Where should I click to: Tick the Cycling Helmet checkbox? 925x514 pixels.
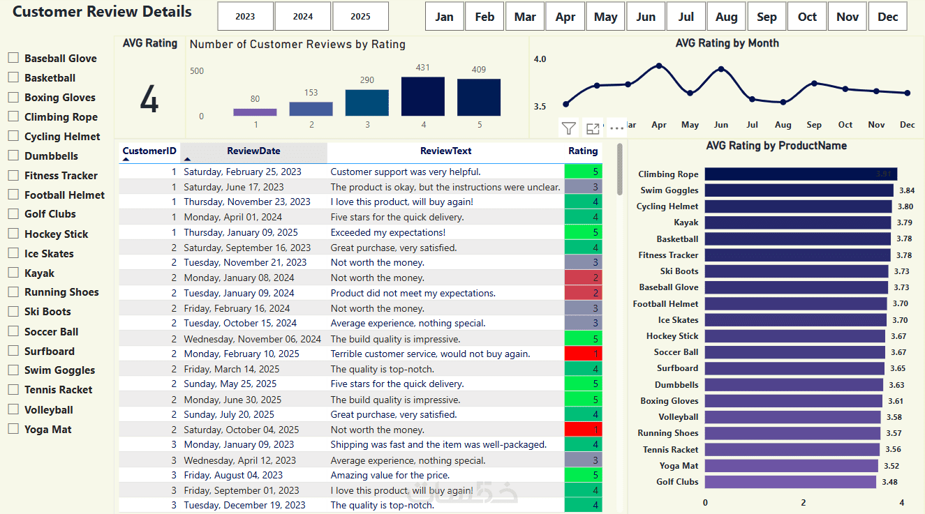[13, 136]
